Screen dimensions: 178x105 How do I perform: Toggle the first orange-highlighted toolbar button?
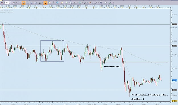pyautogui.click(x=24, y=3)
